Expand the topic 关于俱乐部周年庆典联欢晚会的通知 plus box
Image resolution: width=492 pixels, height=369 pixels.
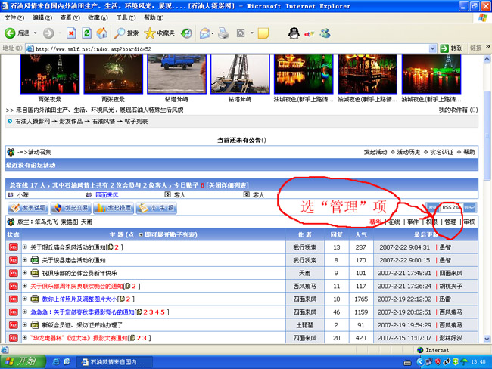(24, 286)
